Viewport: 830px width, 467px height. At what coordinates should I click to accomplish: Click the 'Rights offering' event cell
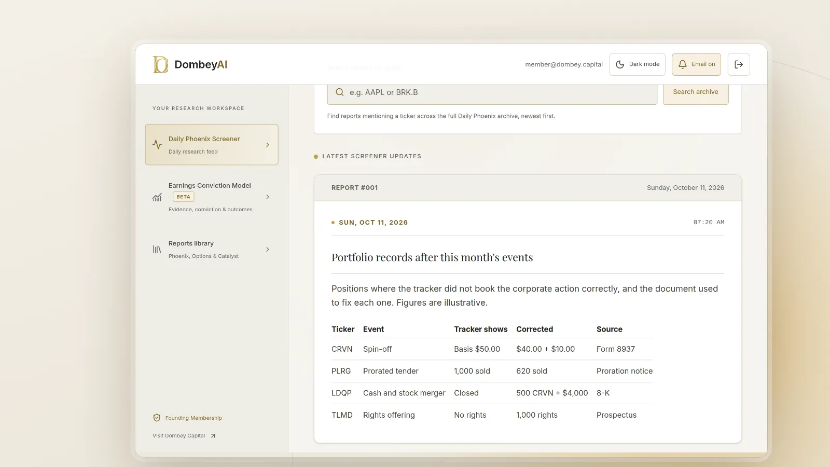(389, 415)
